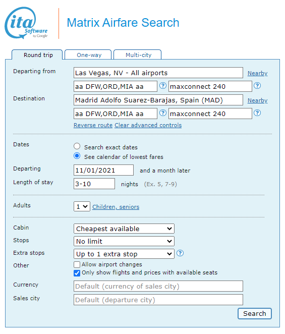Click the Departing date input field
The height and width of the screenshot is (334, 285).
104,170
